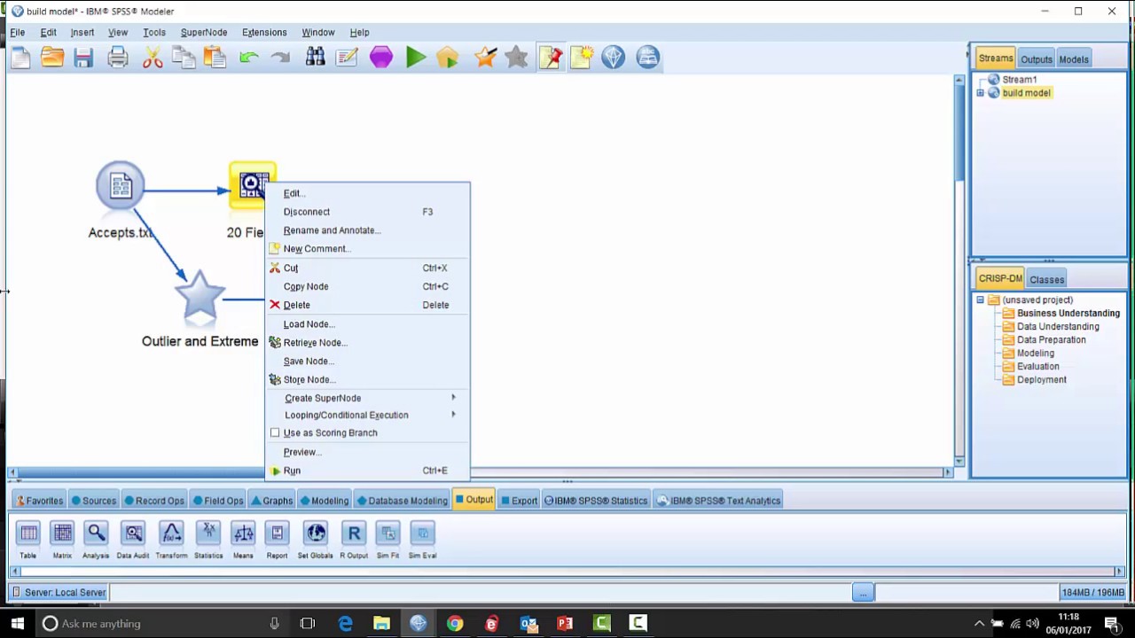Select the Set Globals output node

pos(315,540)
